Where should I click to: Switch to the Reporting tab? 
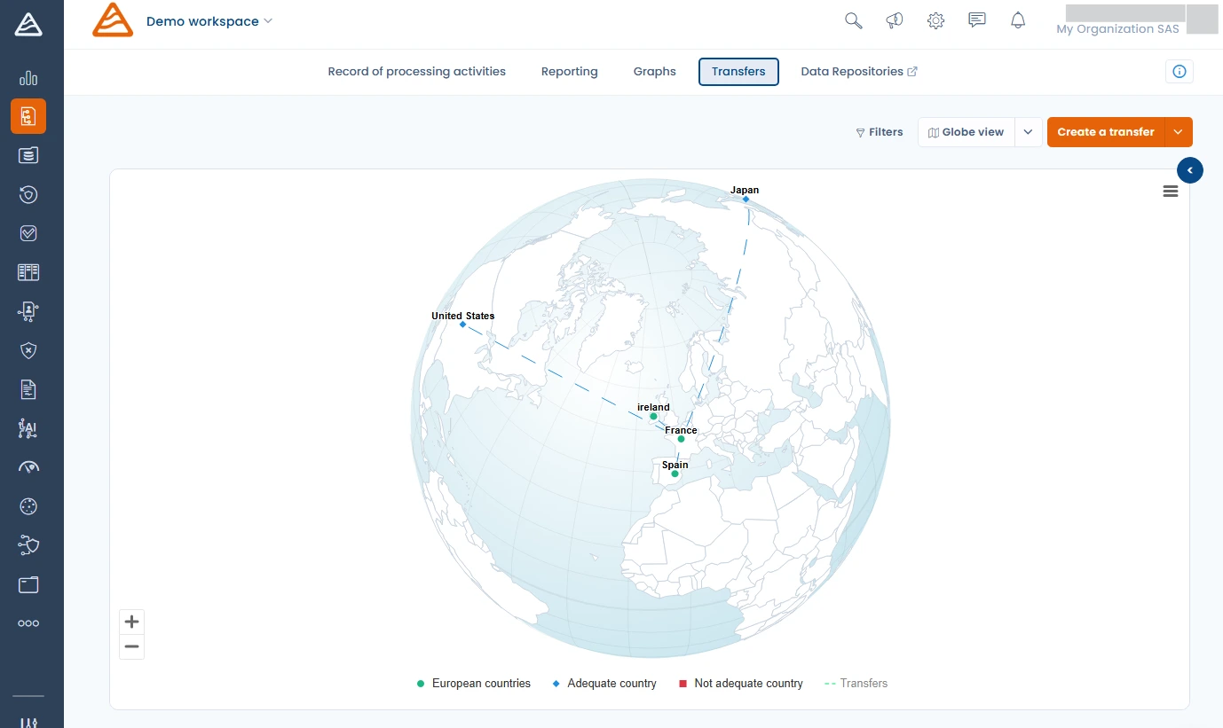point(569,71)
